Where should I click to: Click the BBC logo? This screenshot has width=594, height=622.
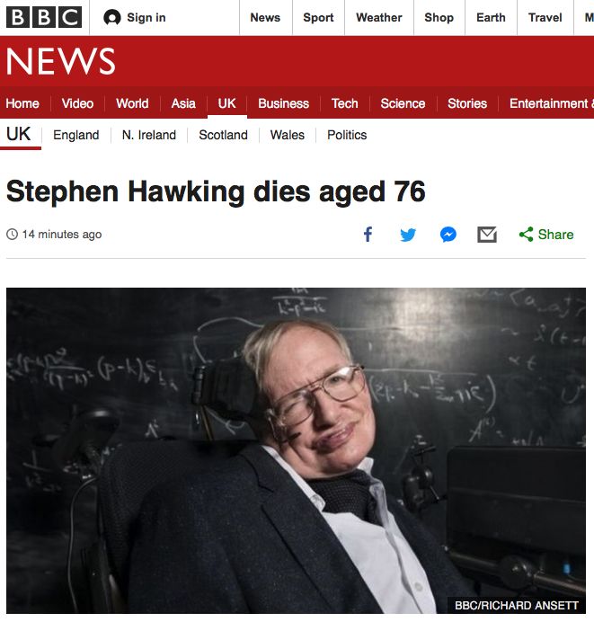pos(44,17)
